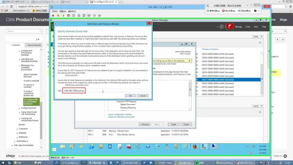Screen dimensions: 293x165
Task: Click the red power off icon in console toolbar
Action: [53, 15]
